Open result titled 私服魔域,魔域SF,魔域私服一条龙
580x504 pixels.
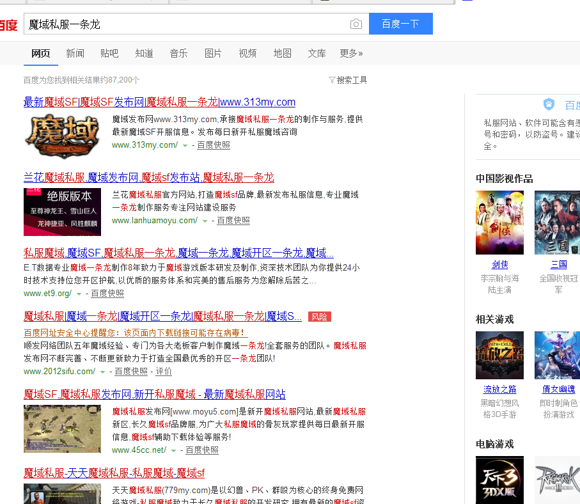click(x=178, y=253)
